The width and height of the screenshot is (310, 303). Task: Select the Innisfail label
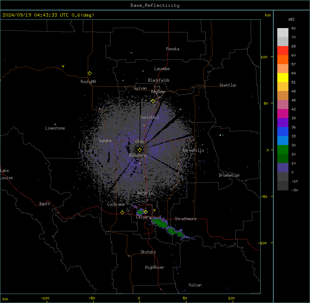[x=149, y=117]
